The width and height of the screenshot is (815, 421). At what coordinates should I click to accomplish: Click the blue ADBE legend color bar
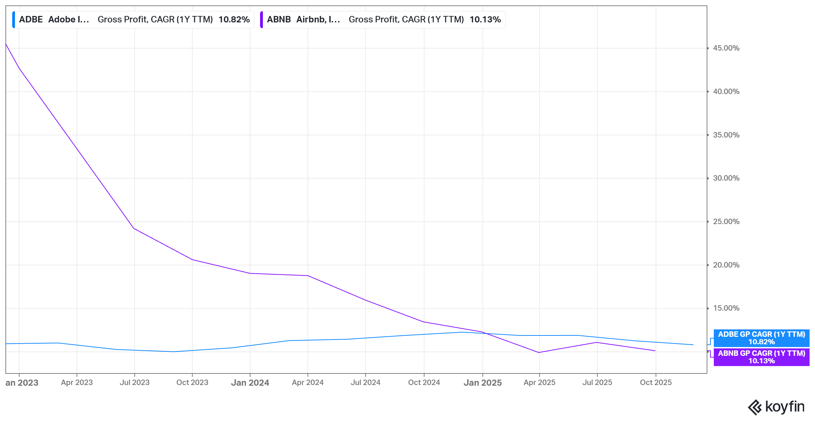click(x=14, y=20)
